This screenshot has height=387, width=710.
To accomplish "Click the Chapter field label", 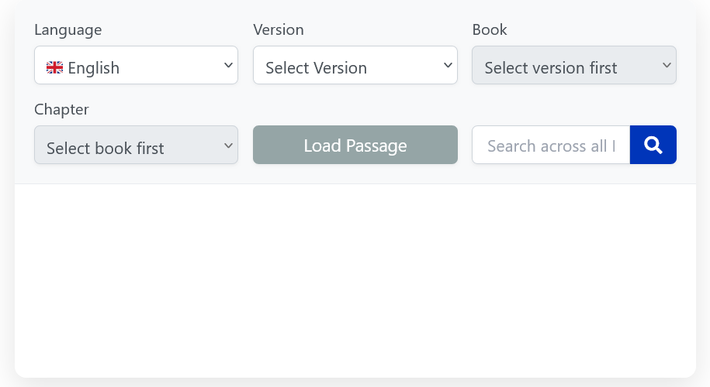I will 61,110.
